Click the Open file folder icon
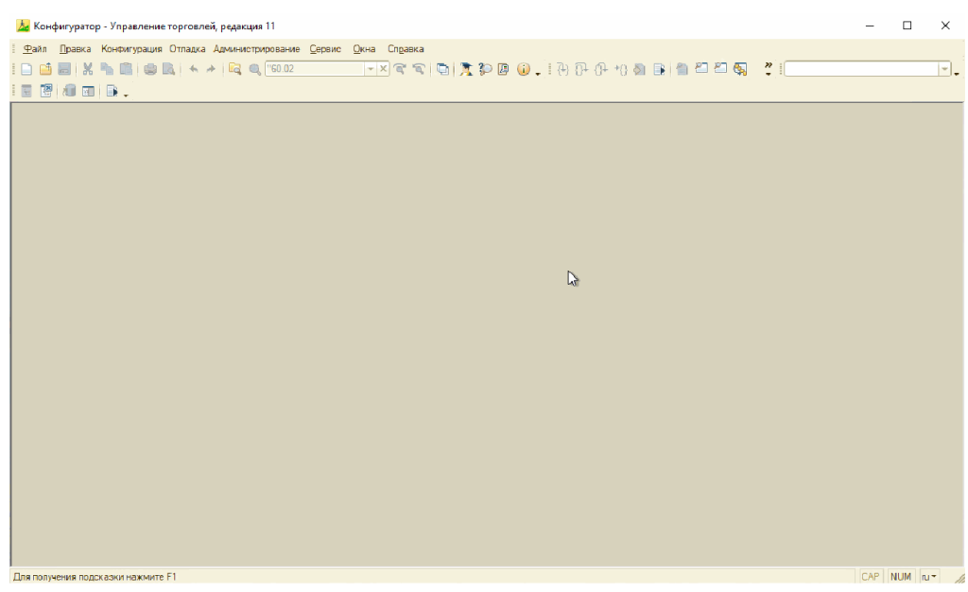 click(x=45, y=69)
